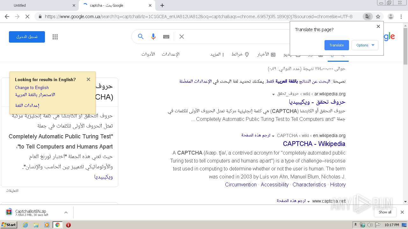Click ترجم هذه الصفحة for en.wikipedia.org result
408x229 pixels.
click(x=256, y=135)
